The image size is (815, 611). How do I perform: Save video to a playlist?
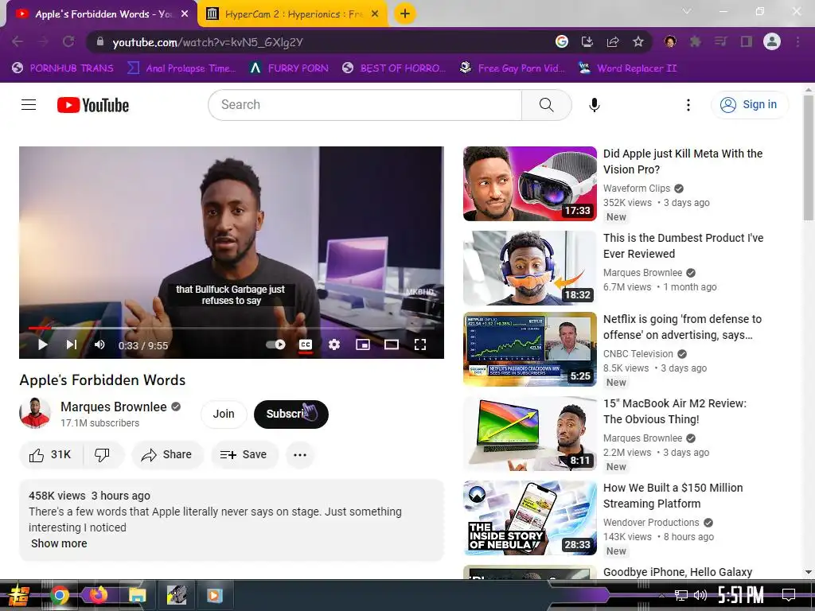tap(244, 454)
